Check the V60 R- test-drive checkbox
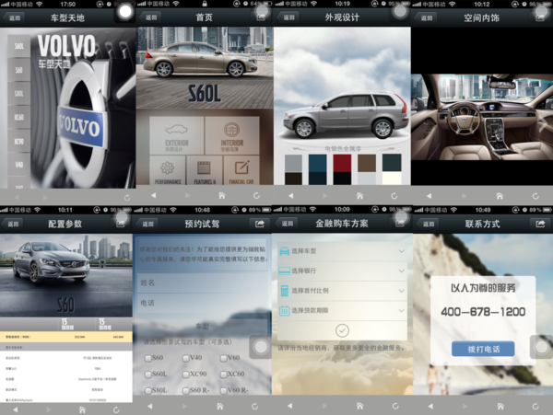 point(223,391)
